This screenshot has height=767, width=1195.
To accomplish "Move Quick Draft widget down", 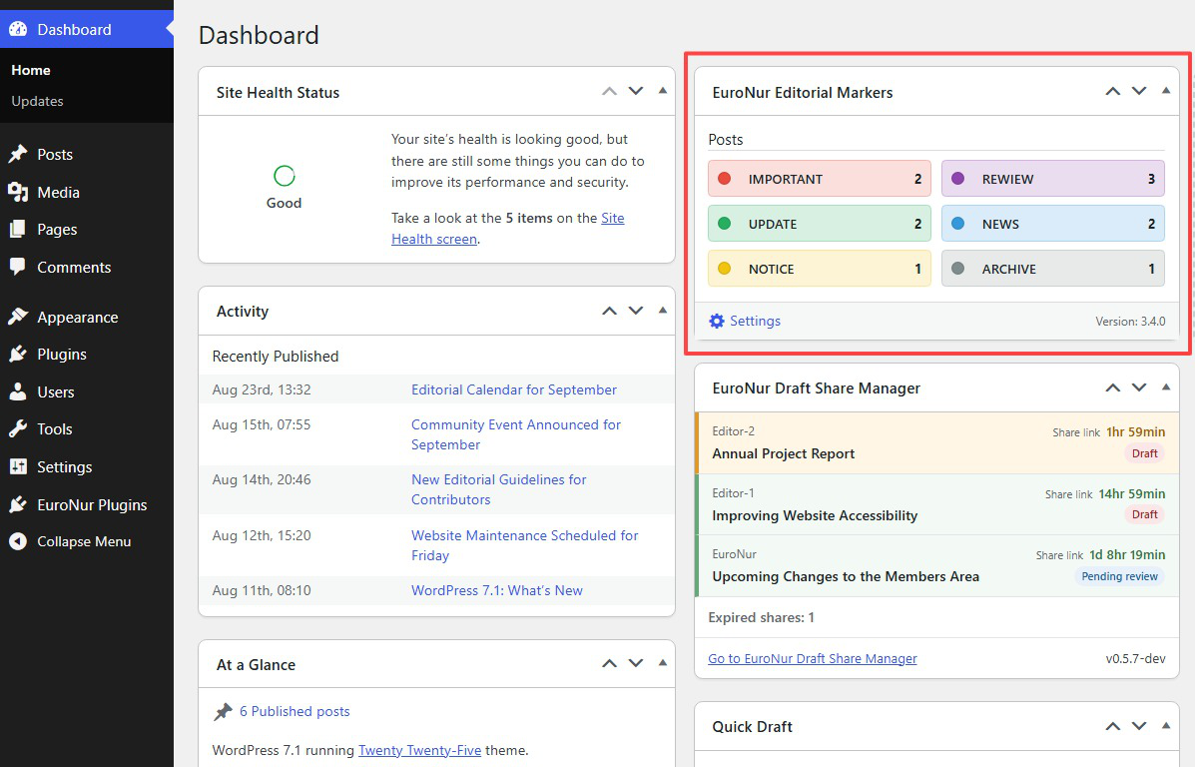I will pyautogui.click(x=1139, y=726).
